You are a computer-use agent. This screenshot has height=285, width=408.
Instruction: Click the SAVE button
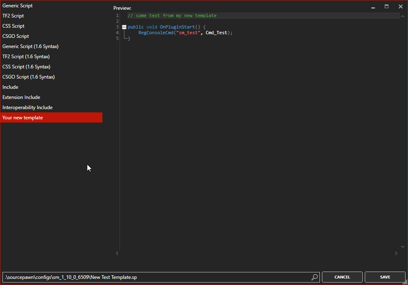coord(385,277)
